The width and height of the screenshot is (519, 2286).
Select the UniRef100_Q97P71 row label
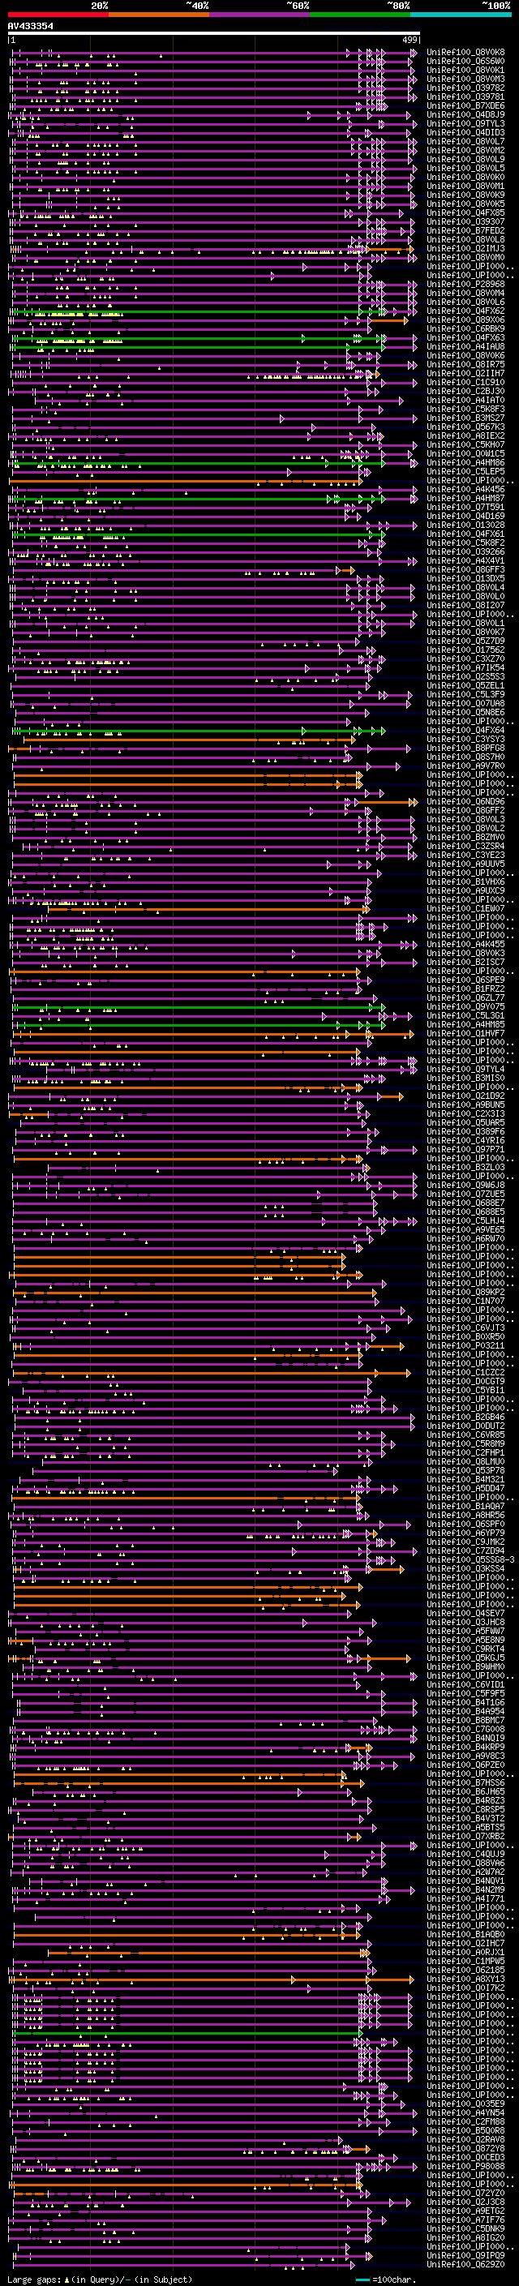[465, 1149]
